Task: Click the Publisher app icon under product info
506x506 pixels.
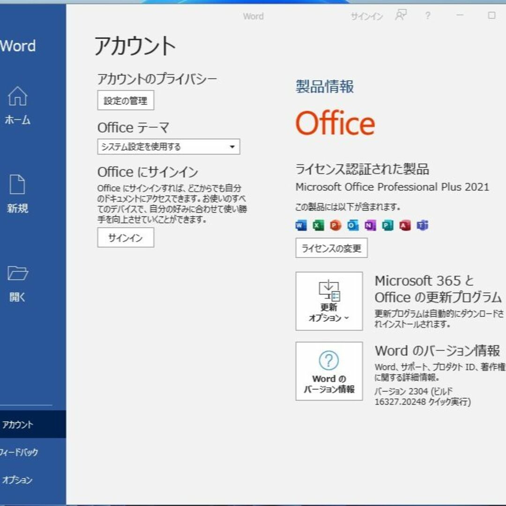Action: click(x=387, y=225)
